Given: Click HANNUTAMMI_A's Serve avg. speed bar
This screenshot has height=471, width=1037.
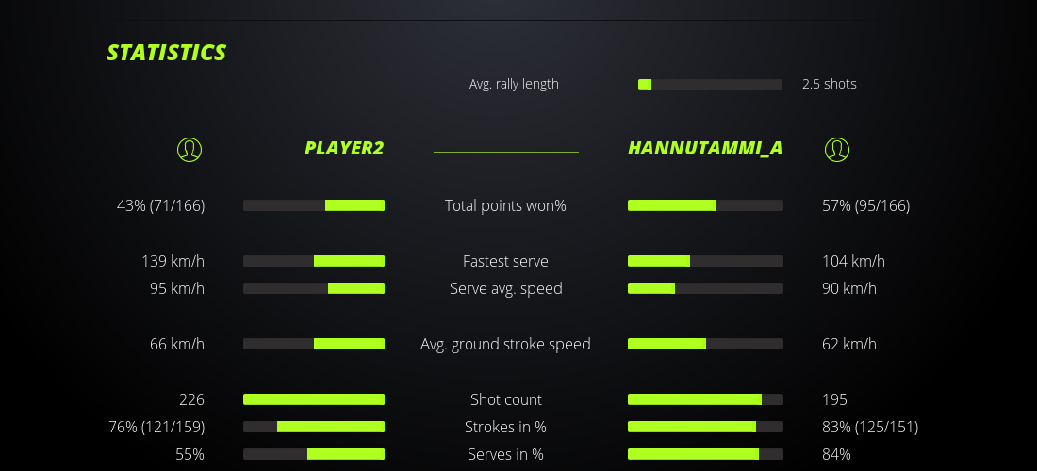Looking at the screenshot, I should [x=705, y=288].
